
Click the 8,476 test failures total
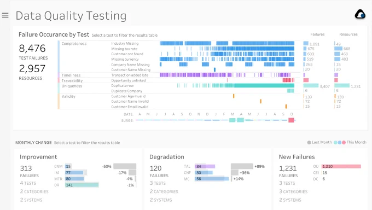[x=32, y=49]
